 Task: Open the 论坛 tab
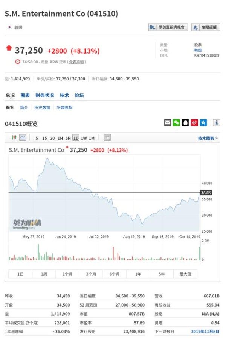[79, 96]
